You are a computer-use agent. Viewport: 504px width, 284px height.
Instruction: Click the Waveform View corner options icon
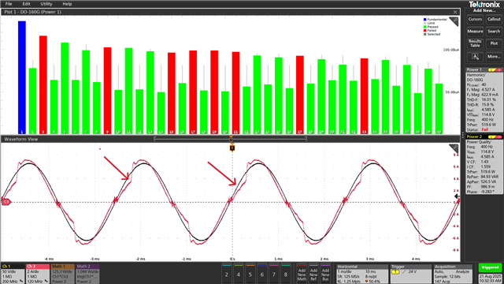point(454,148)
